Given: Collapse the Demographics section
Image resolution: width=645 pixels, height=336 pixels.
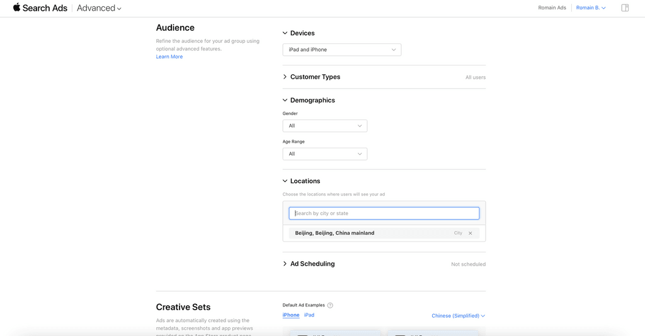Looking at the screenshot, I should click(285, 100).
